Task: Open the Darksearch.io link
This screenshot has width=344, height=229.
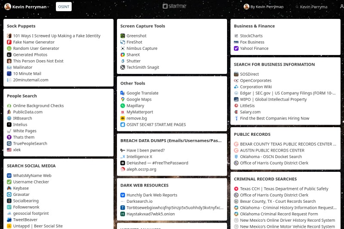Action: 139,202
